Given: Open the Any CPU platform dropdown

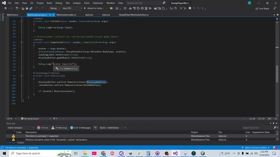Looking at the screenshot, I should 72,8.
